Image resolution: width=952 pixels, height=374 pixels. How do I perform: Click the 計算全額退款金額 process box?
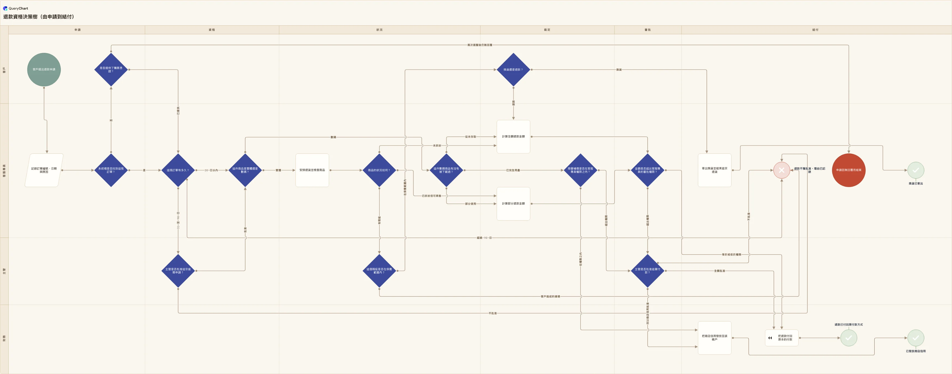pos(513,137)
